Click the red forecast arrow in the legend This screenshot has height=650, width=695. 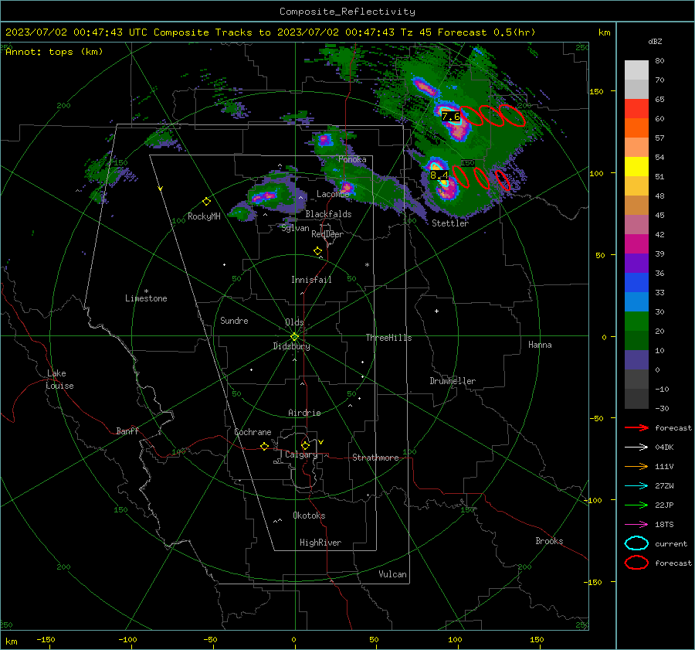pyautogui.click(x=636, y=427)
